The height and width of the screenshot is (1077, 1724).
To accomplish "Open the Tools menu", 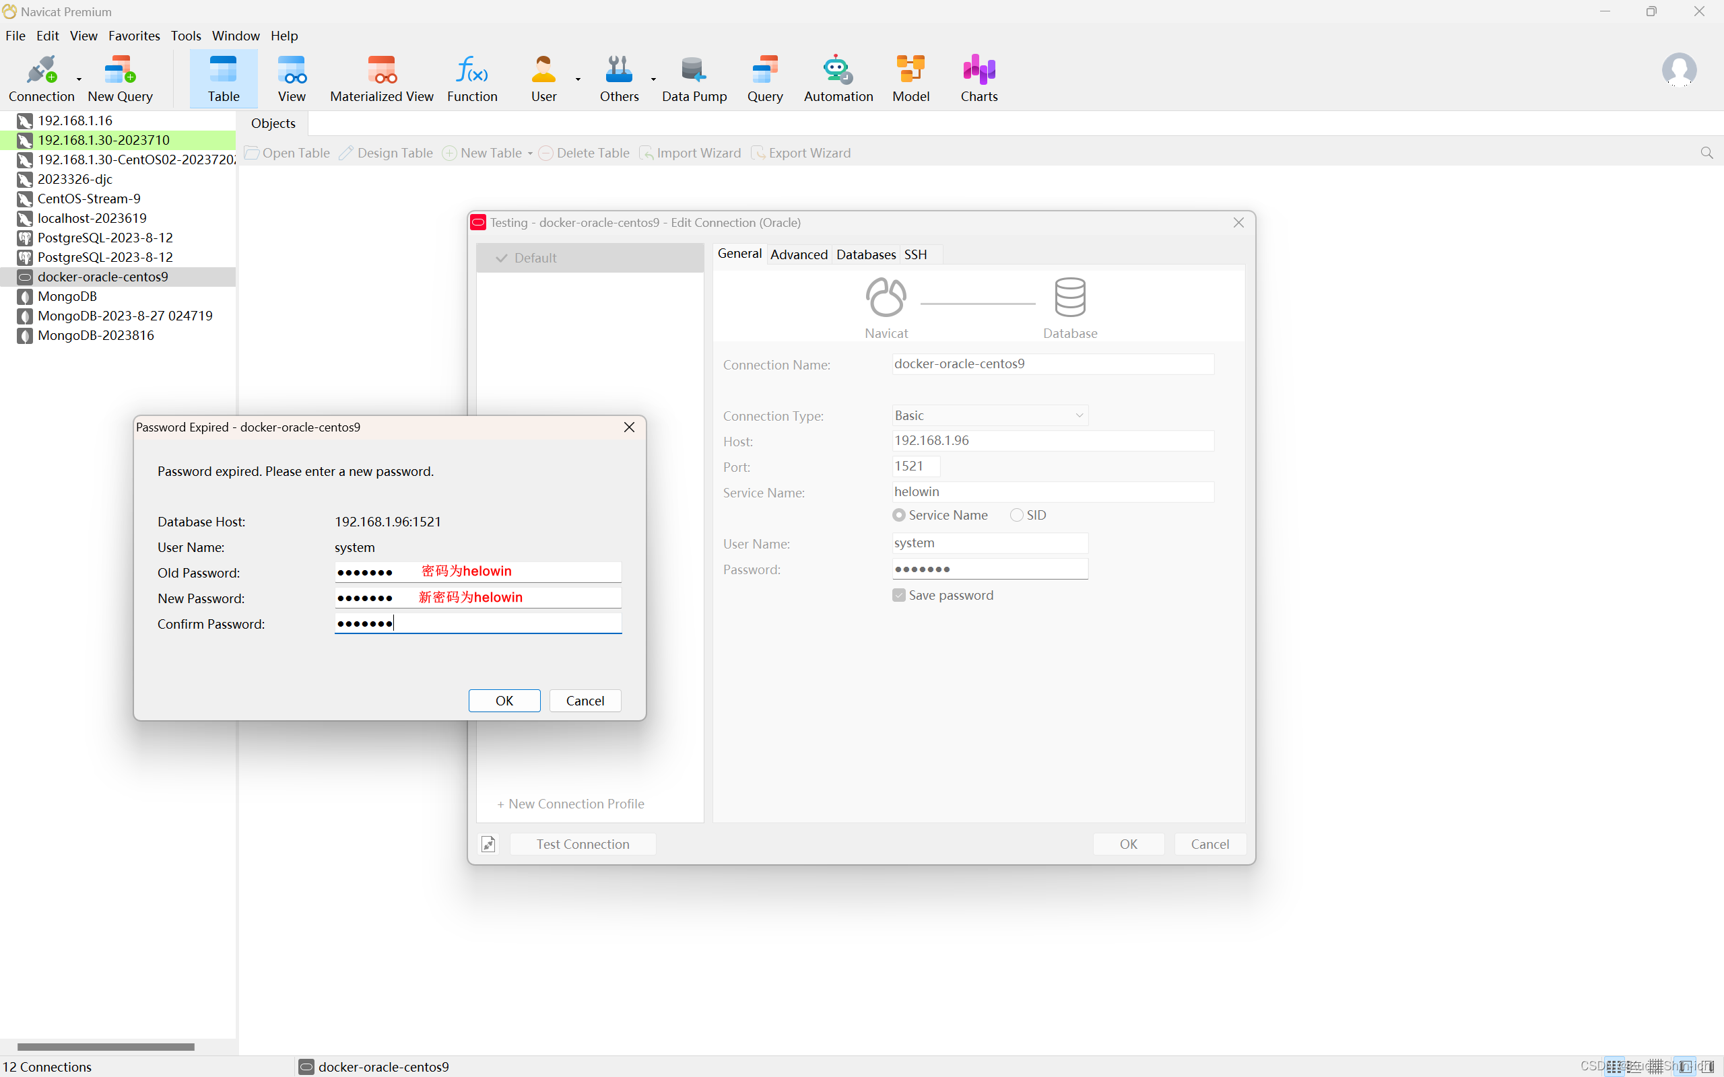I will point(186,36).
